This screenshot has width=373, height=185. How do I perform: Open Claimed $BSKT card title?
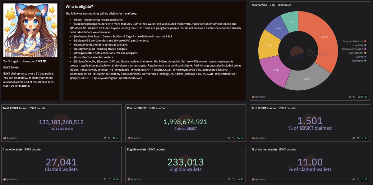click(137, 108)
